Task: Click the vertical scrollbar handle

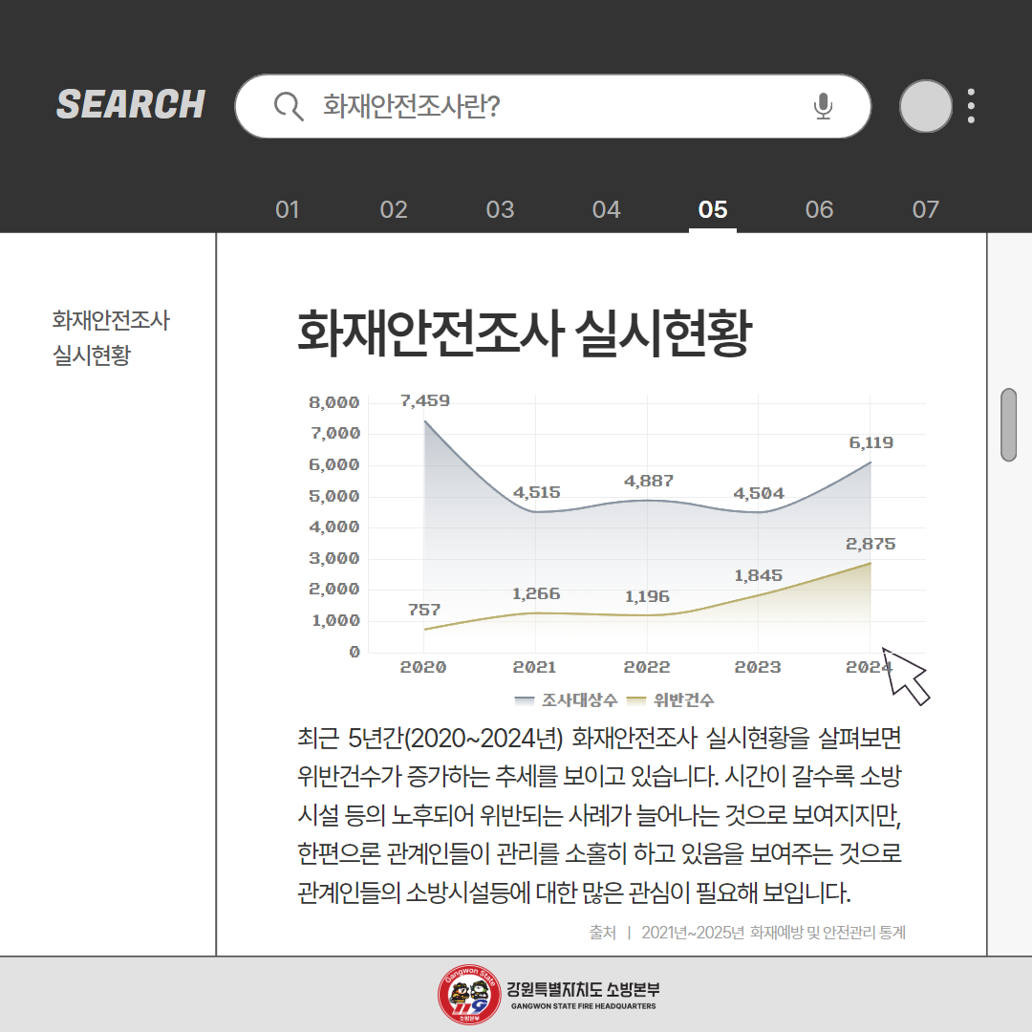Action: click(x=1008, y=424)
